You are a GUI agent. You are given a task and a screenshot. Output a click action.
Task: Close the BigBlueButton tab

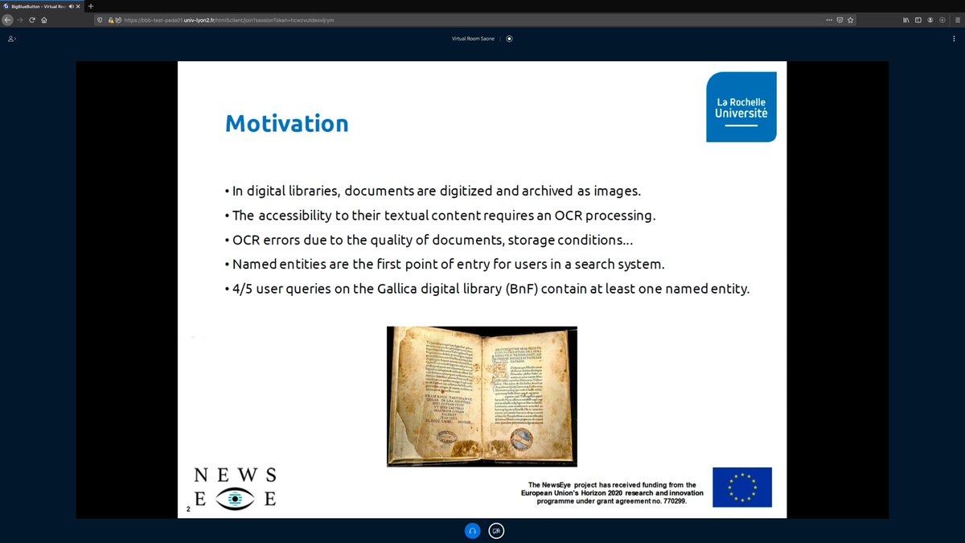[78, 6]
